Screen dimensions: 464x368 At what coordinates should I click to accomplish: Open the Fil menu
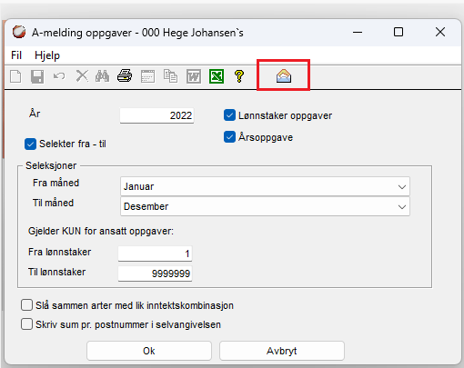pyautogui.click(x=16, y=55)
